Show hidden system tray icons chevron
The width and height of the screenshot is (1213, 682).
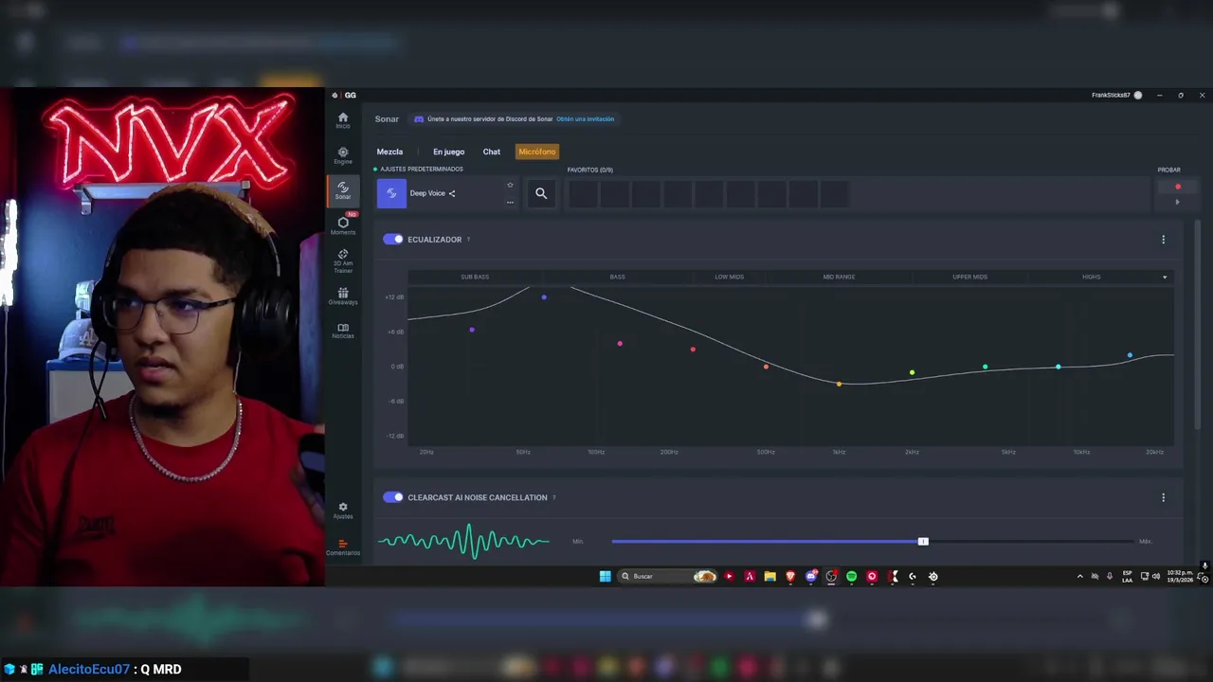[x=1079, y=576]
